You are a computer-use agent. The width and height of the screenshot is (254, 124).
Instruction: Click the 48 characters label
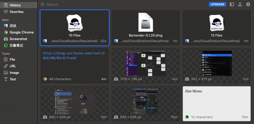60,79
